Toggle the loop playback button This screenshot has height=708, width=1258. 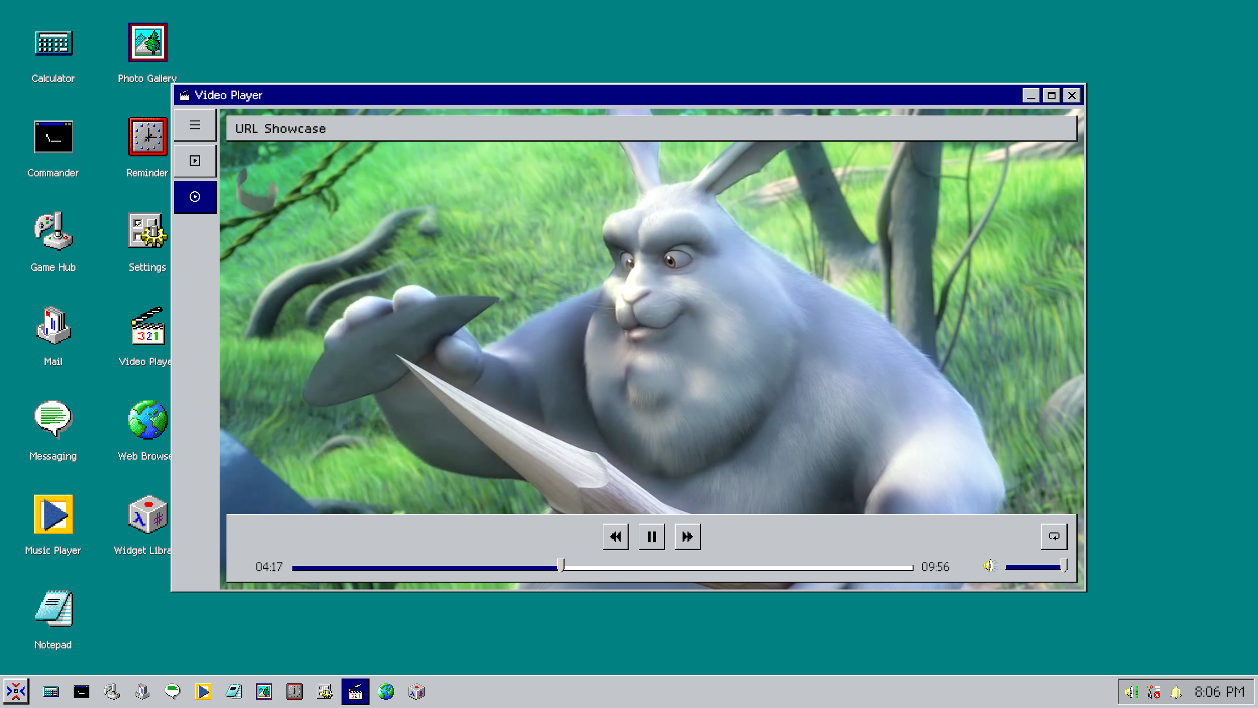point(1054,536)
